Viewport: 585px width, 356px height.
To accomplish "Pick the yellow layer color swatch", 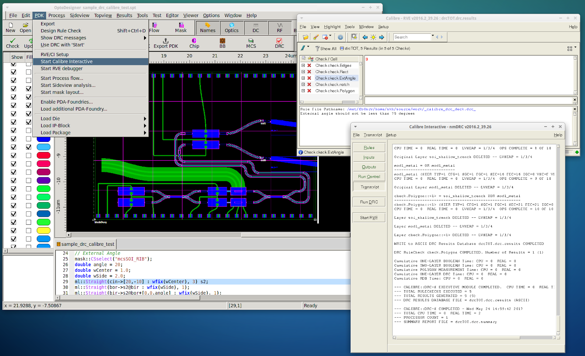I will pyautogui.click(x=44, y=231).
